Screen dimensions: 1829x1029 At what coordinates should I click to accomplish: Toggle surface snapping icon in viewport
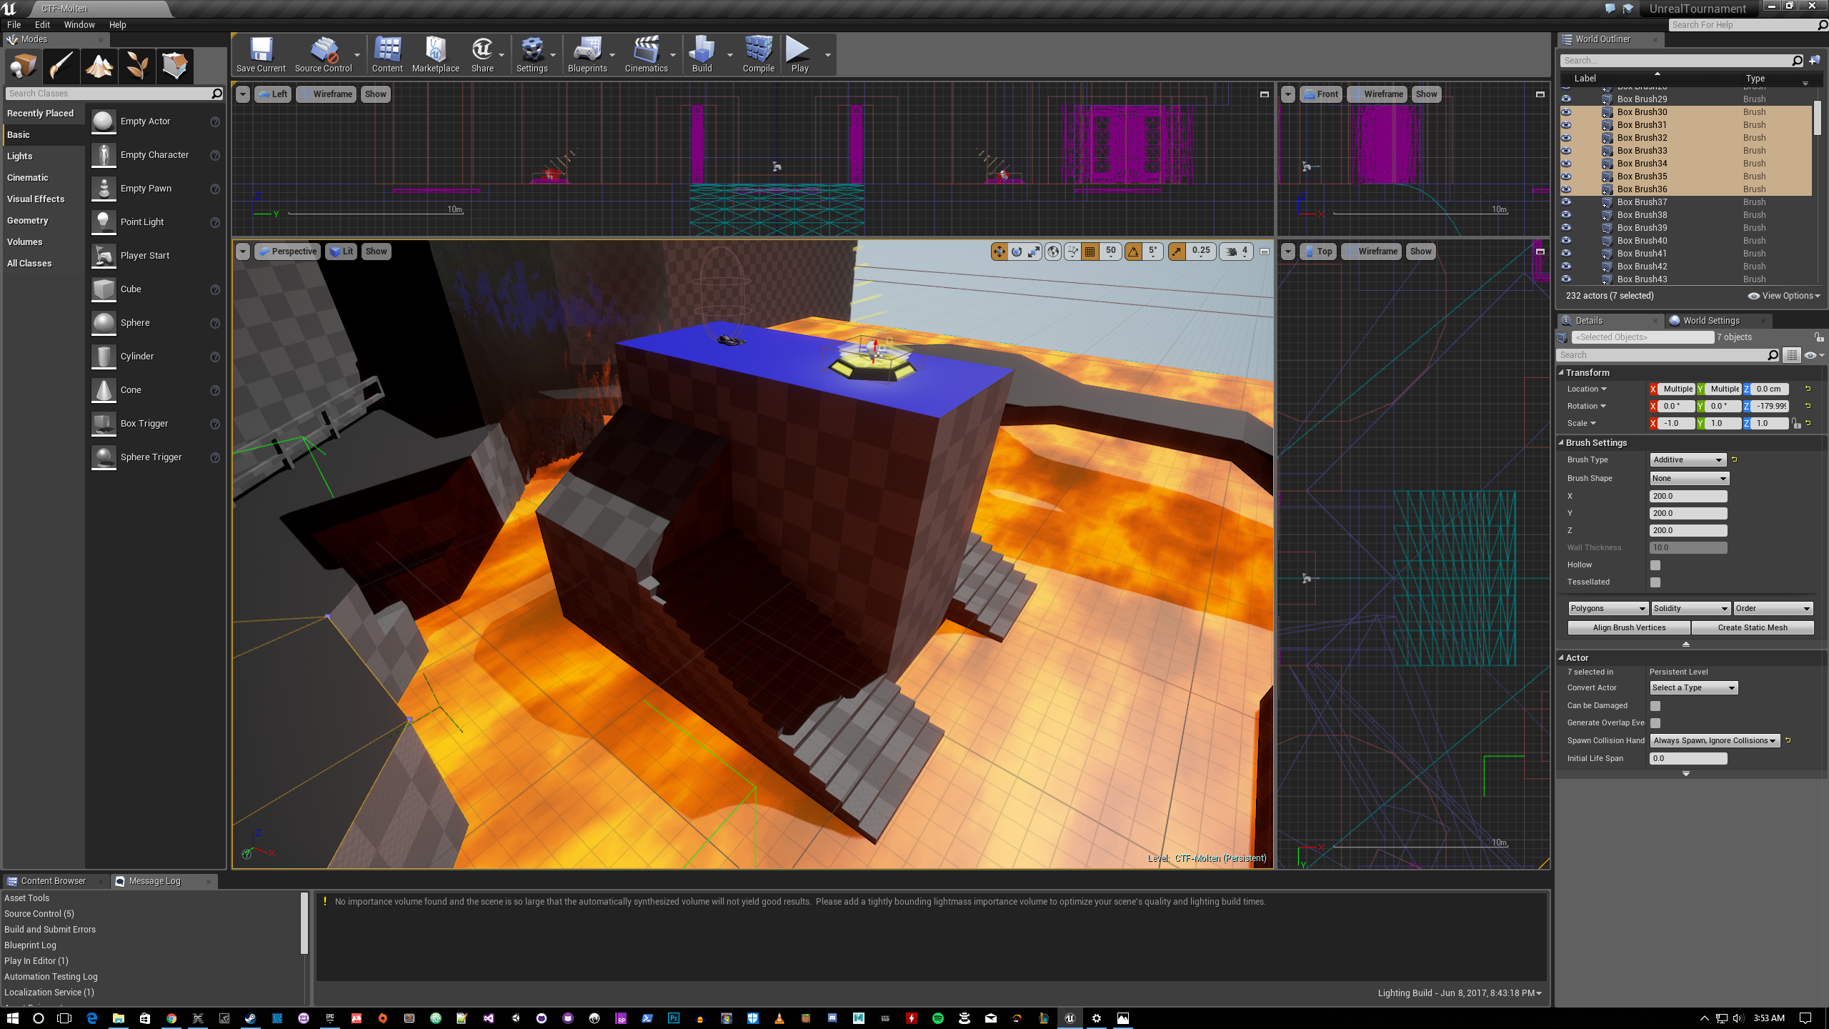(1072, 252)
